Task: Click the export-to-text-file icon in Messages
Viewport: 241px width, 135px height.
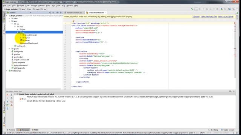Action: coord(8,105)
